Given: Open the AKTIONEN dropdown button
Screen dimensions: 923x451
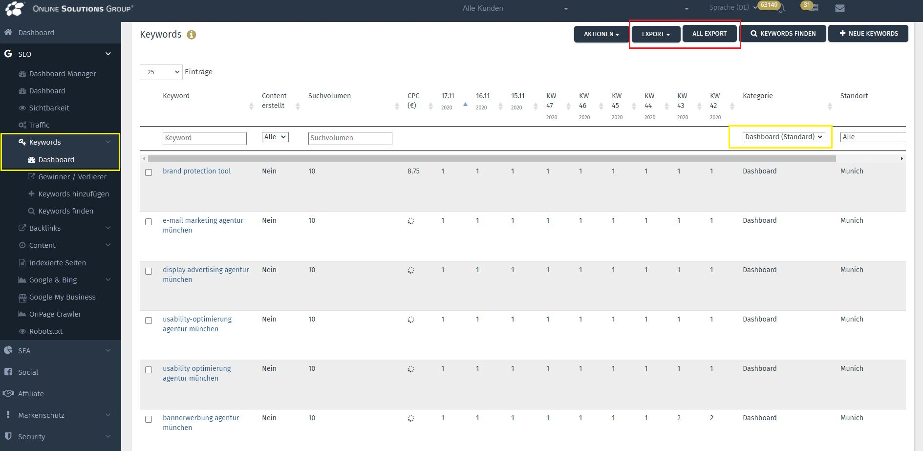Looking at the screenshot, I should [601, 34].
